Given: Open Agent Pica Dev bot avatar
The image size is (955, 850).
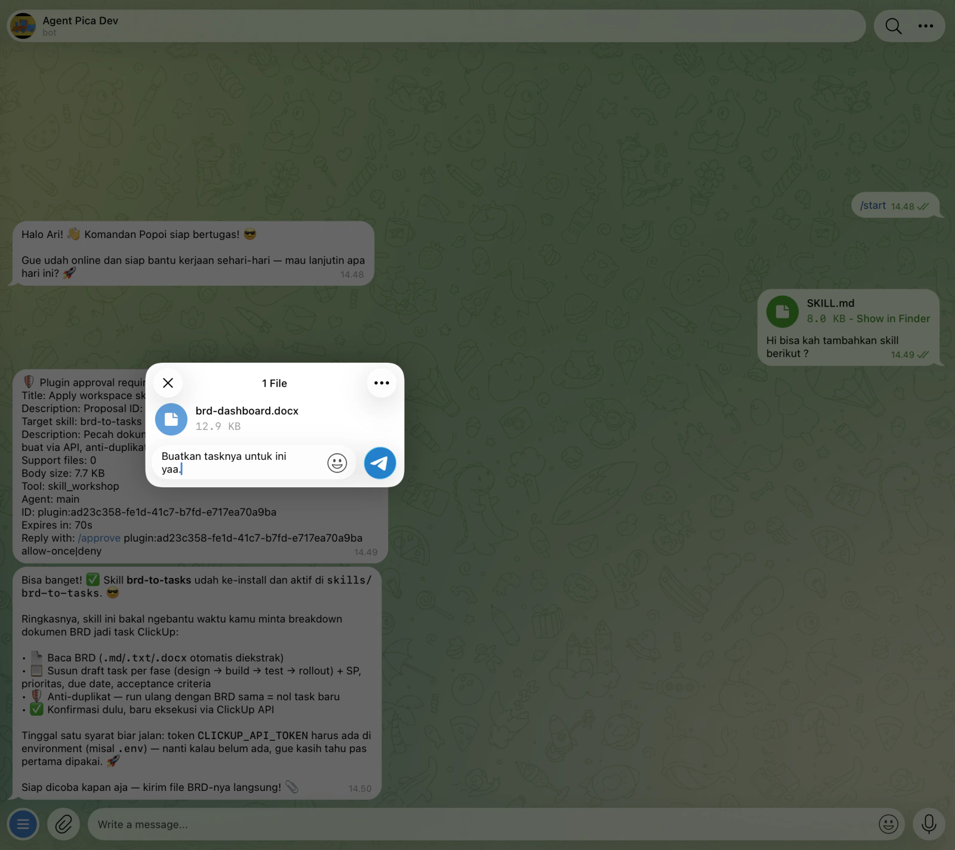Looking at the screenshot, I should coord(23,26).
